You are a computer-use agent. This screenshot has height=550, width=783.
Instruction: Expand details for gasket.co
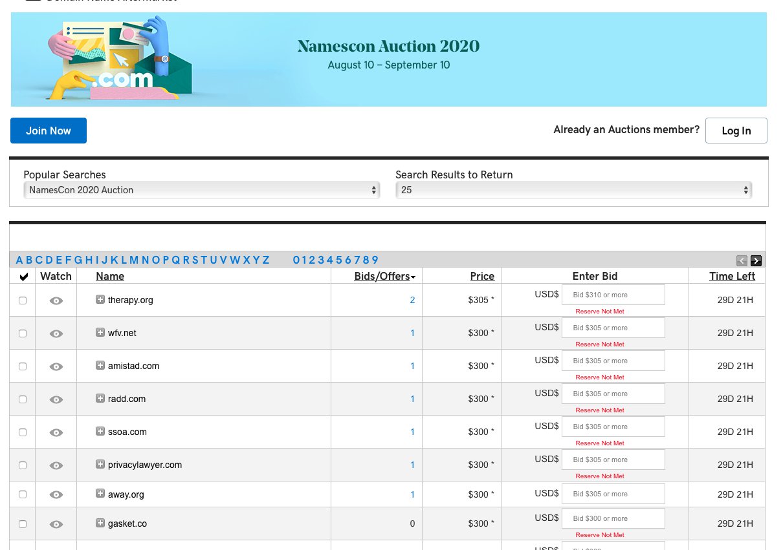click(100, 523)
